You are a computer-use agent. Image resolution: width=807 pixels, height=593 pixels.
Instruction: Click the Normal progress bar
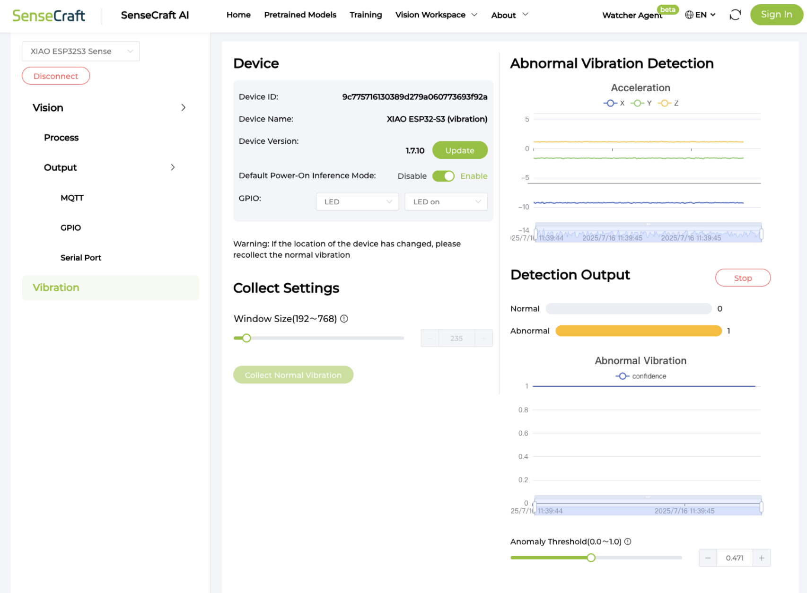tap(629, 308)
